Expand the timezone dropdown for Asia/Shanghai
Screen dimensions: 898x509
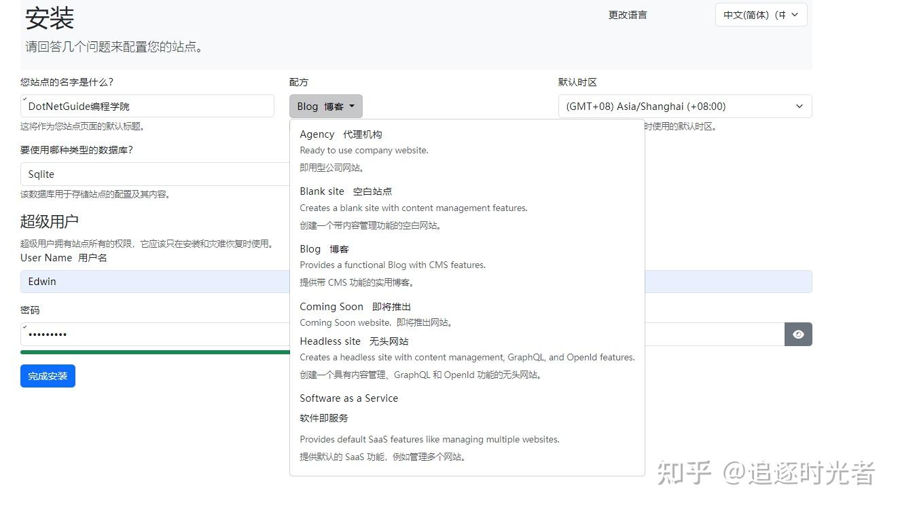tap(684, 106)
